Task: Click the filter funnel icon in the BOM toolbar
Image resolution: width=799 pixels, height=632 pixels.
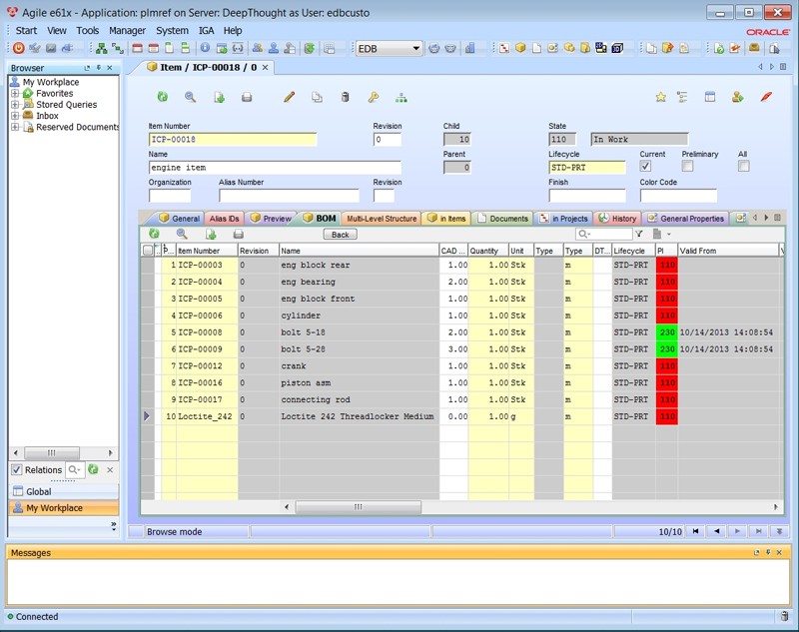Action: 639,234
